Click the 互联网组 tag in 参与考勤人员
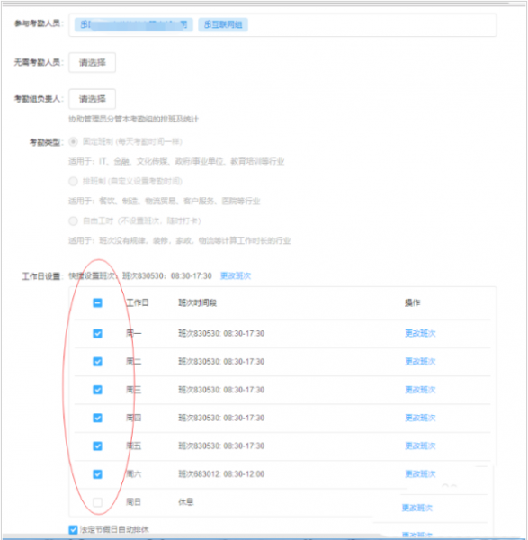 click(x=223, y=25)
